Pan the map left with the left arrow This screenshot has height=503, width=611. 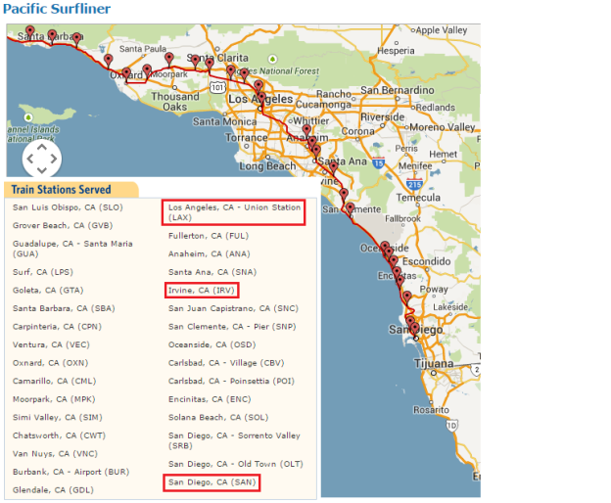[30, 159]
